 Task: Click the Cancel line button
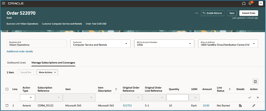tap(26, 72)
